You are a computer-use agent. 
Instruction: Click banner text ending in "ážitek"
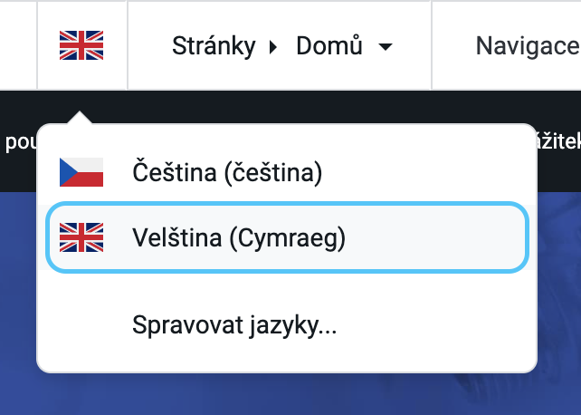558,141
